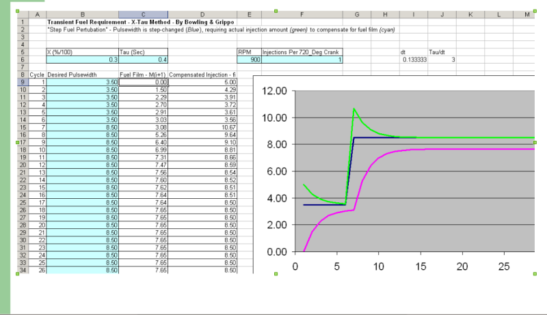This screenshot has width=547, height=315.
Task: Select the Tau value cell 0.4
Action: pyautogui.click(x=142, y=59)
